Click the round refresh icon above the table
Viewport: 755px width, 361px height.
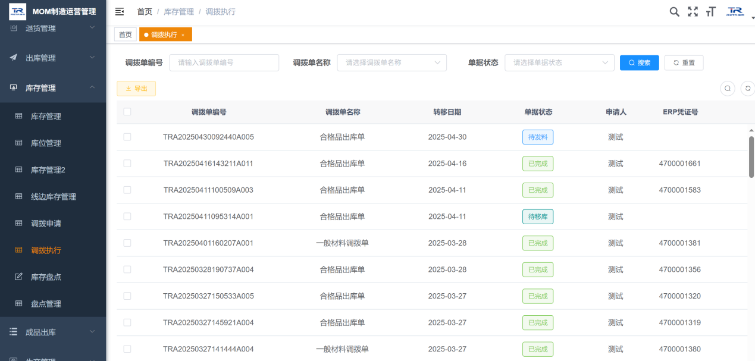tap(748, 89)
